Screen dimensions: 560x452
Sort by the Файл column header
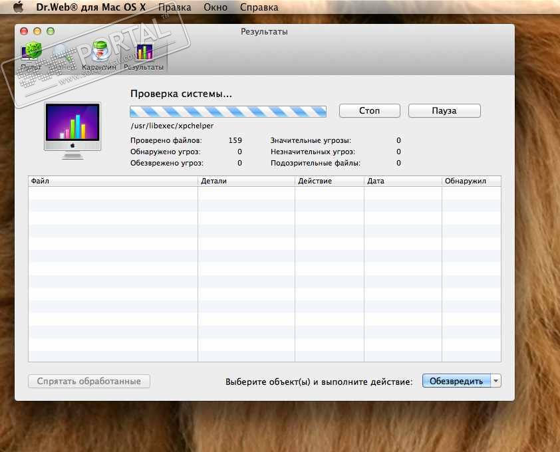pos(113,181)
